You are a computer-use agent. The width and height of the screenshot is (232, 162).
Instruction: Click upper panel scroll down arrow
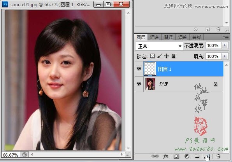pyautogui.click(x=227, y=23)
